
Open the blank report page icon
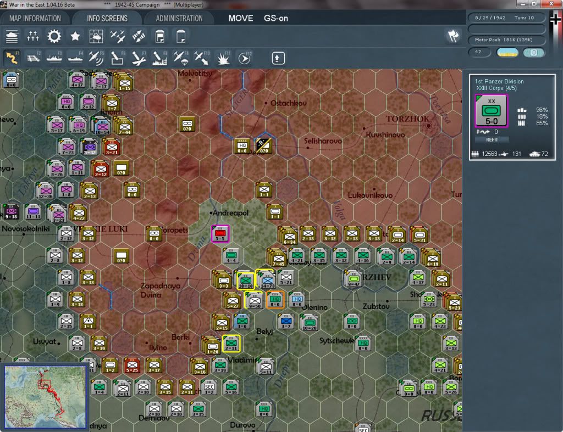[x=181, y=36]
